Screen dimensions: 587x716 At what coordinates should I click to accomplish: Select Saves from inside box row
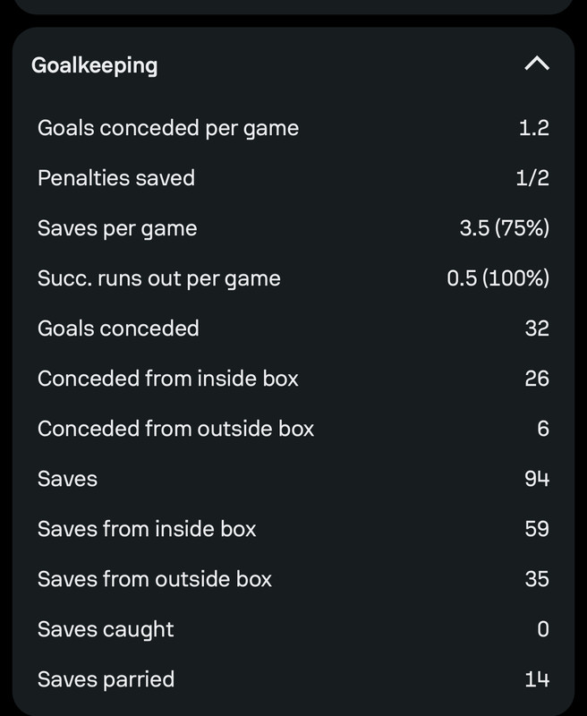point(293,529)
